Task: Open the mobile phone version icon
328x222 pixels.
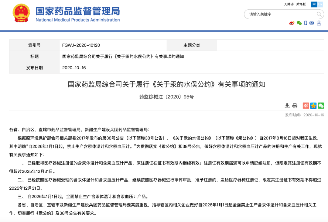Action: (306, 23)
